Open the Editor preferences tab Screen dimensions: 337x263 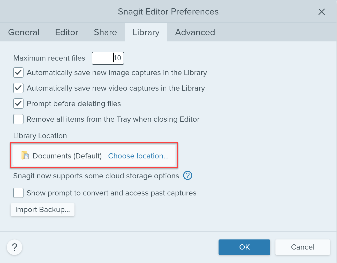coord(66,32)
